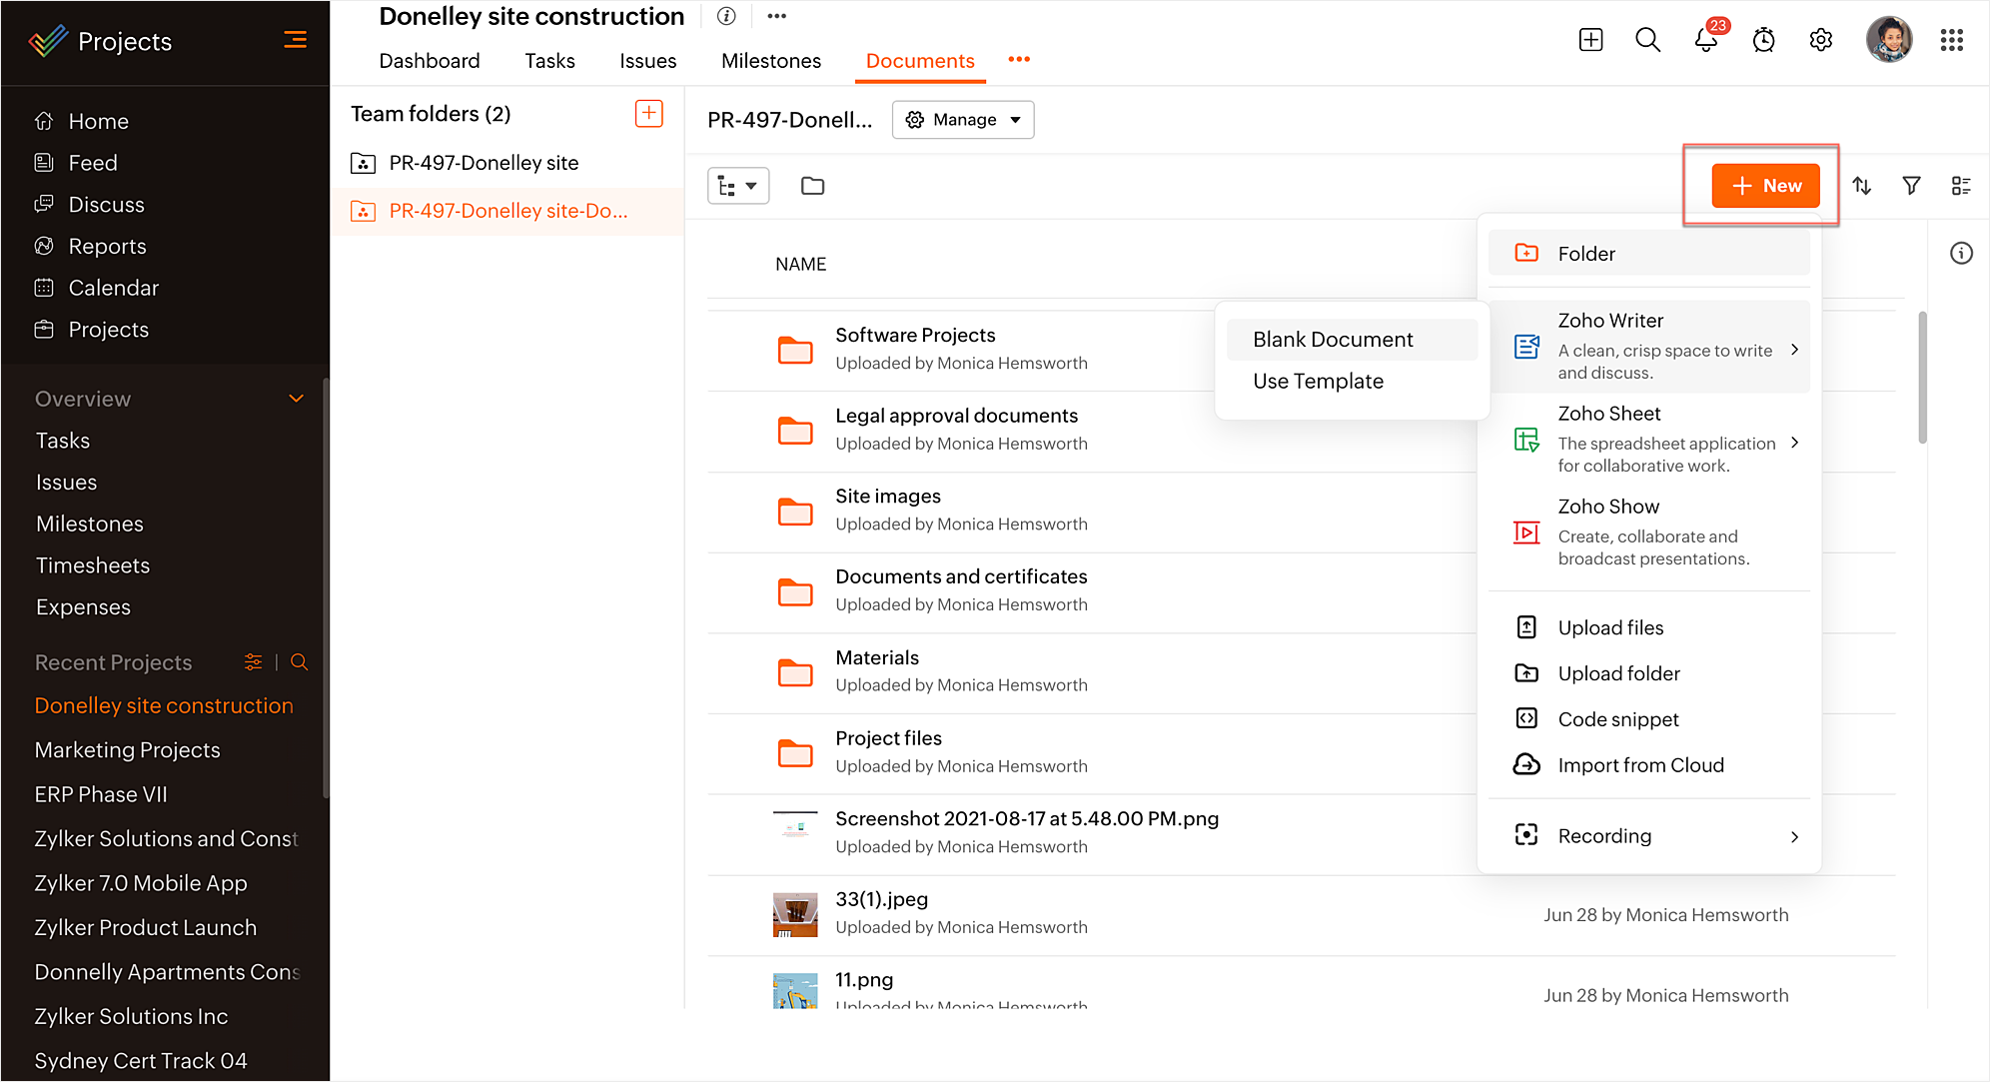
Task: Open the 33(1).jpeg thumbnail
Action: [x=795, y=913]
